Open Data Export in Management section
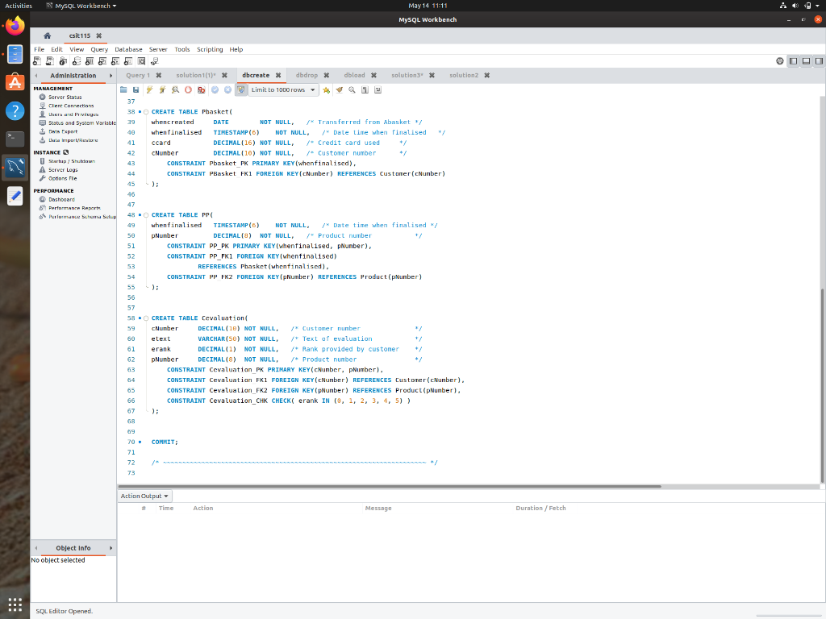Image resolution: width=826 pixels, height=619 pixels. pyautogui.click(x=63, y=131)
